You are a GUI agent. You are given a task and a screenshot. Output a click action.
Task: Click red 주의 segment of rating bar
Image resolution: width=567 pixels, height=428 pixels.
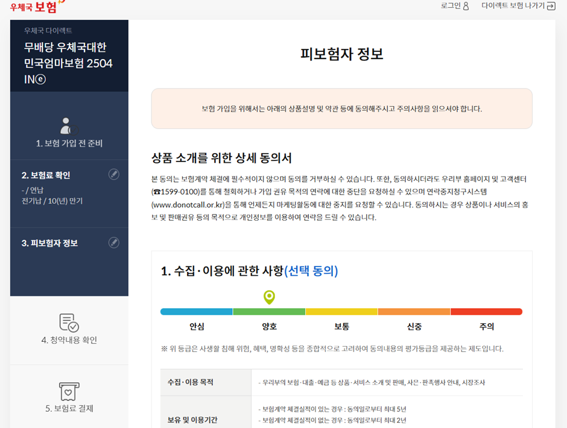486,312
